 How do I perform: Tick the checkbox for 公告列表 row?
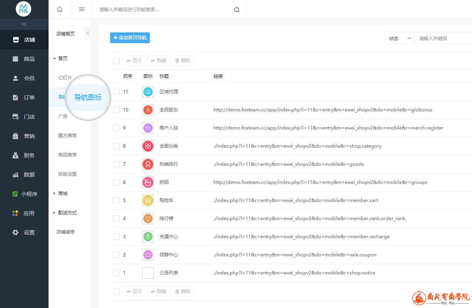tap(116, 273)
